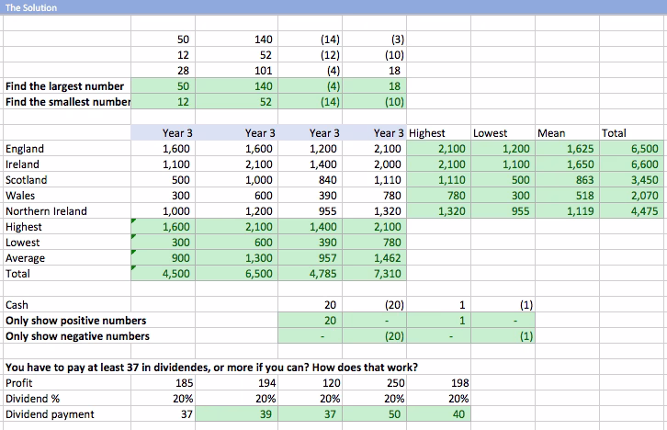
Task: Click the Average row cell 1,300
Action: pyautogui.click(x=236, y=258)
